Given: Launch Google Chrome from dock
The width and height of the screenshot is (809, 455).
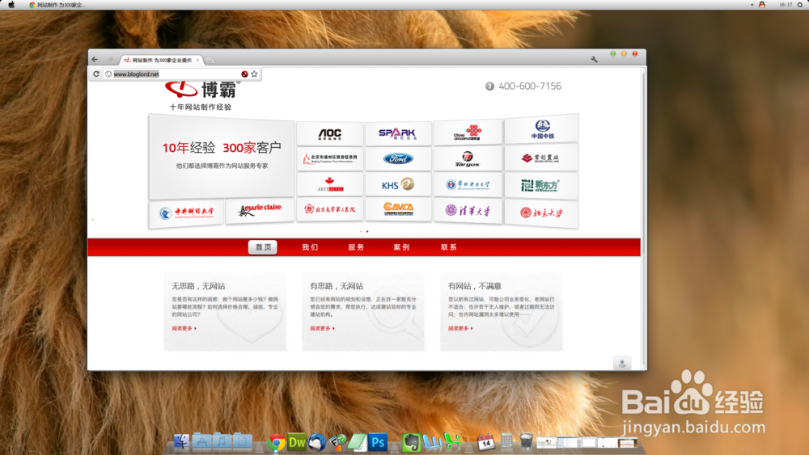Looking at the screenshot, I should pyautogui.click(x=277, y=443).
